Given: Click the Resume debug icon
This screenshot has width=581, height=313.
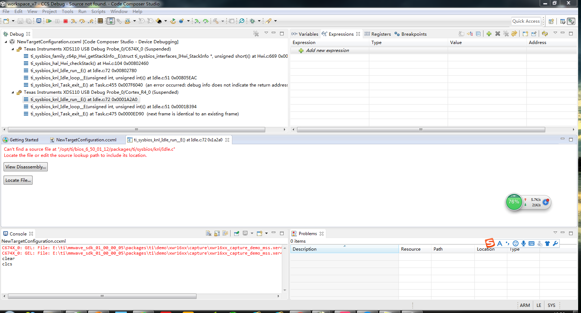Looking at the screenshot, I should [49, 21].
